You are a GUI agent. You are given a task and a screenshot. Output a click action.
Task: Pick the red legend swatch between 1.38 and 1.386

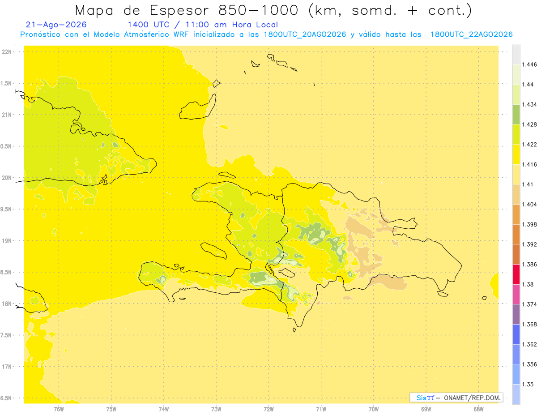point(516,274)
